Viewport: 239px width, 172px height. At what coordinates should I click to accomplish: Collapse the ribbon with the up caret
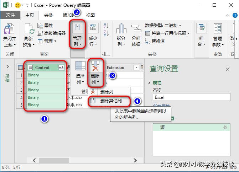point(227,15)
